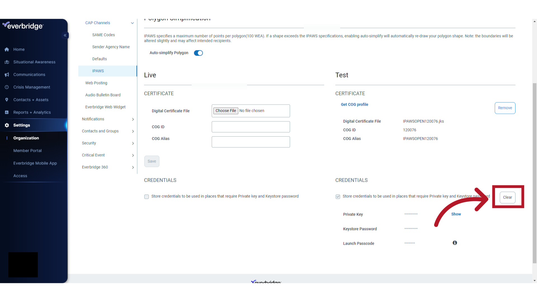This screenshot has height=302, width=537.
Task: Click Choose File for digital certificate
Action: [226, 111]
